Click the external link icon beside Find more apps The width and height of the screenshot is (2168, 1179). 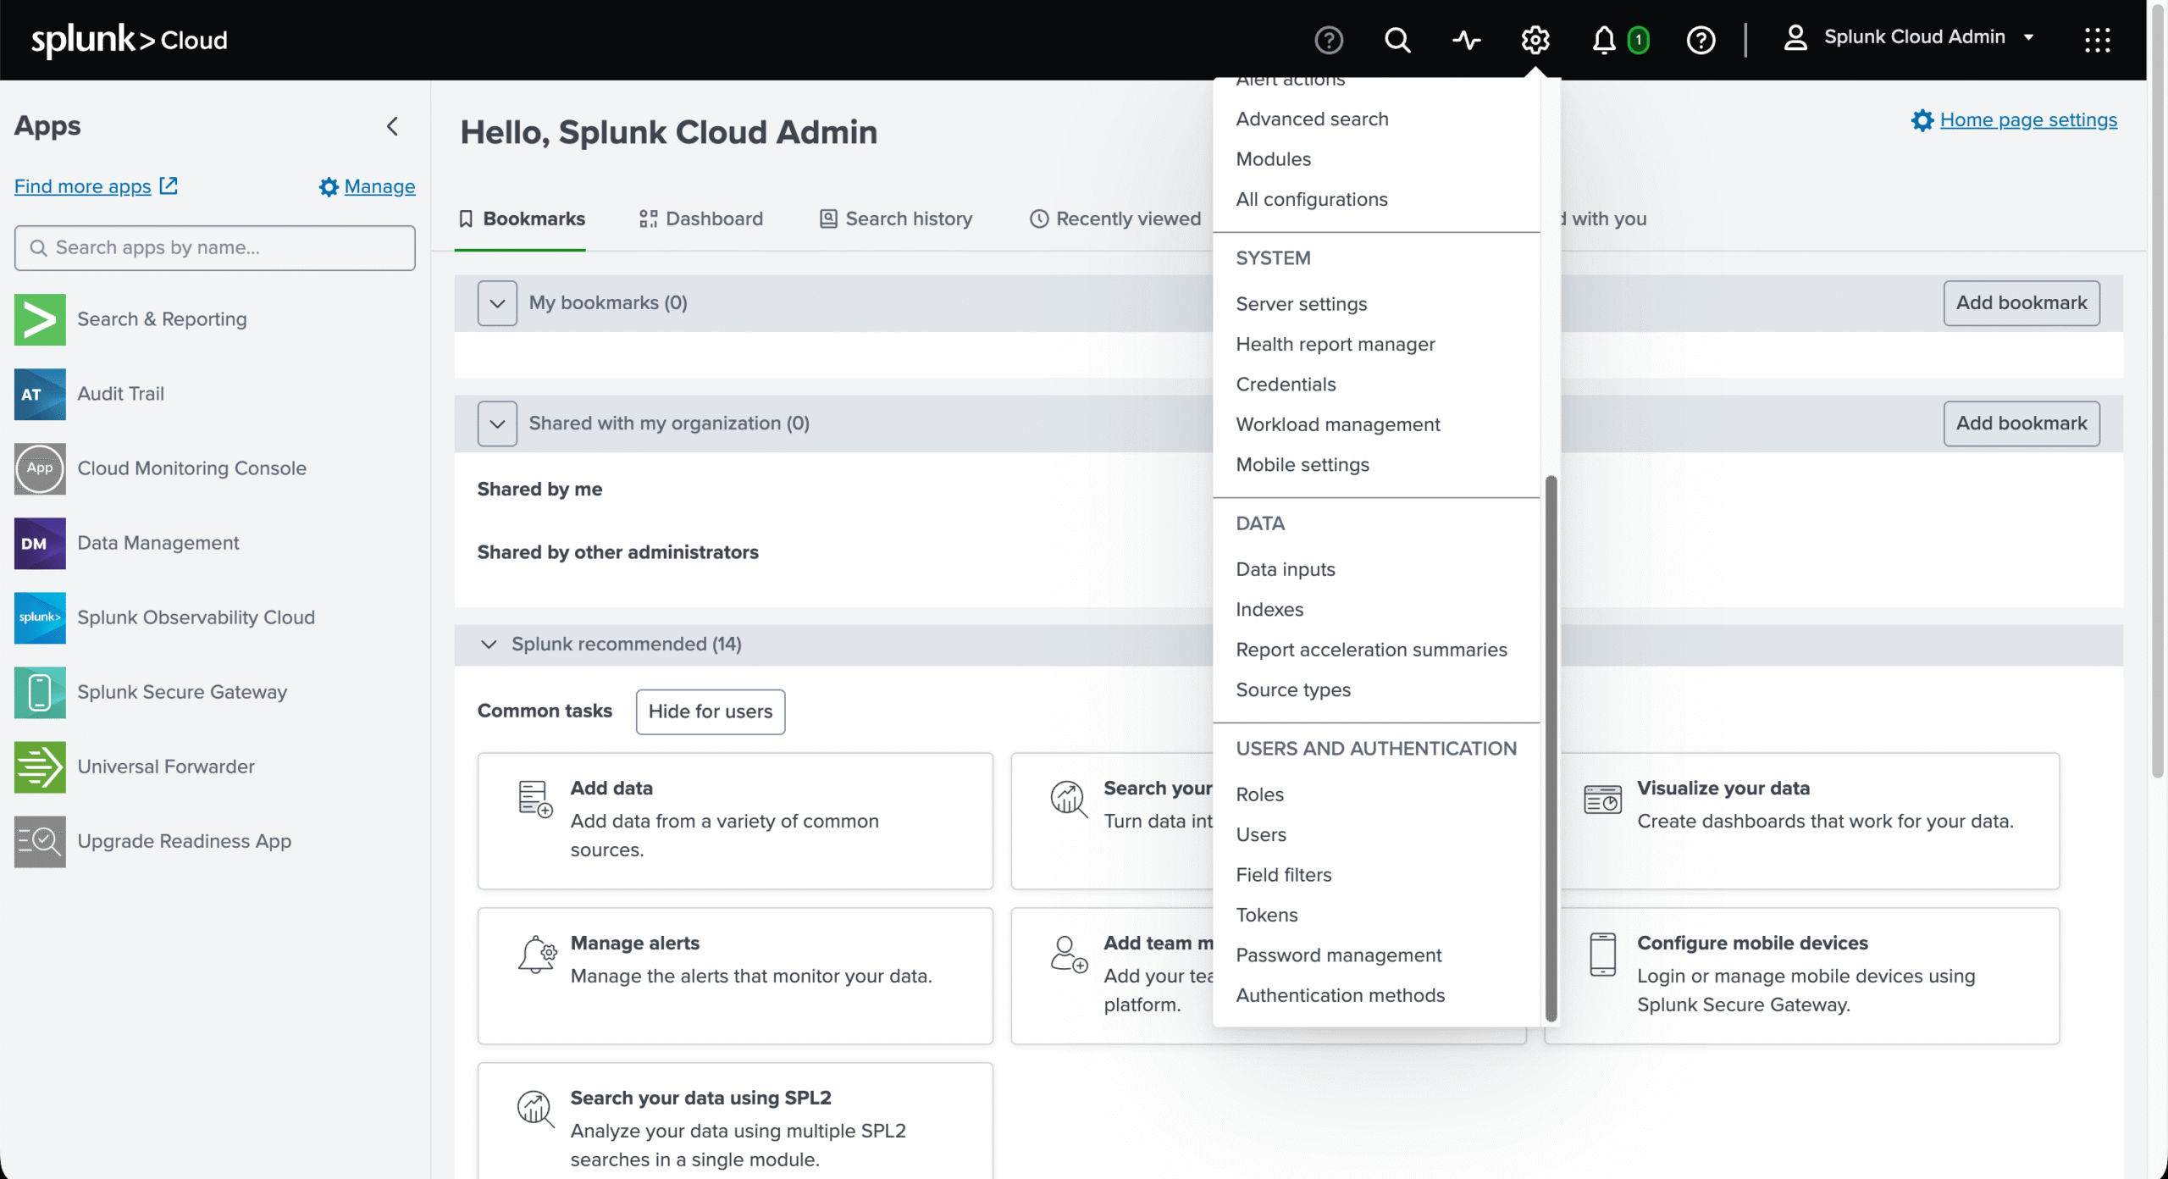(x=169, y=185)
